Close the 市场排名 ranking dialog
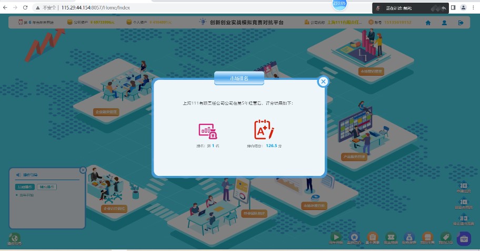This screenshot has width=480, height=251. point(323,81)
